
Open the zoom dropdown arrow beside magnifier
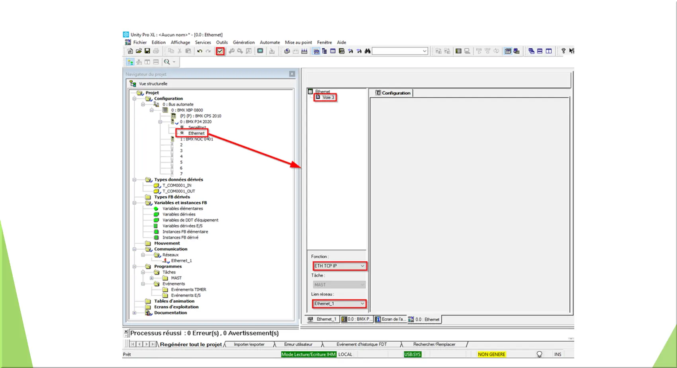(174, 62)
